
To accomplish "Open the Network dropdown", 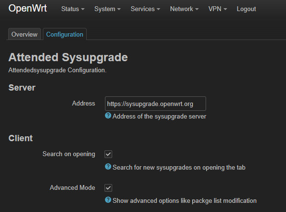I will tap(184, 9).
